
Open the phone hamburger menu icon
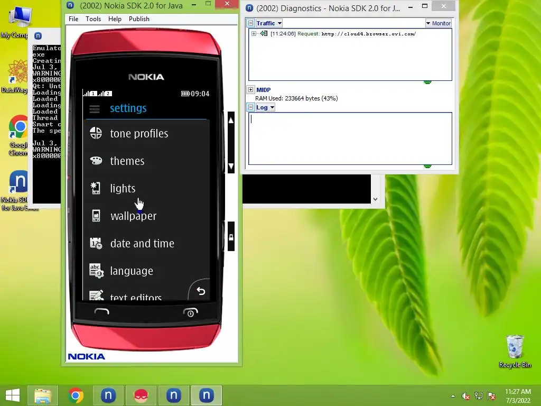pyautogui.click(x=95, y=109)
